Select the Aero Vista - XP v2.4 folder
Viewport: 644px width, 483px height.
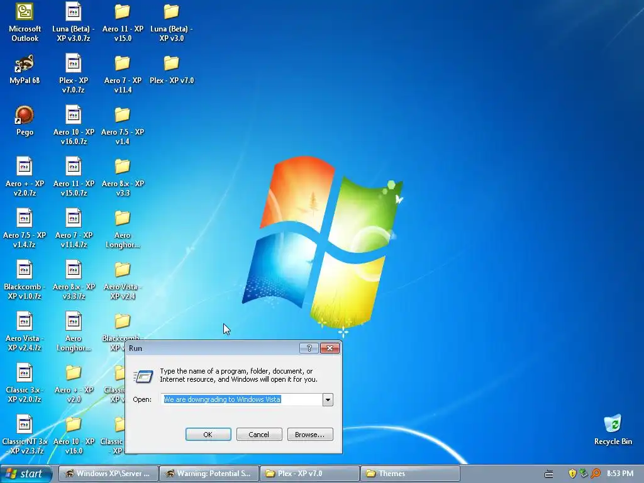pyautogui.click(x=123, y=280)
